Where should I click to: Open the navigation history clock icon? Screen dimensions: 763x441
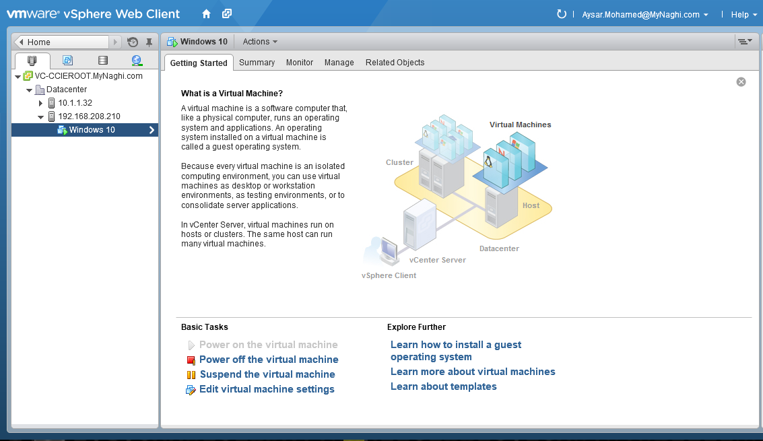click(x=133, y=42)
